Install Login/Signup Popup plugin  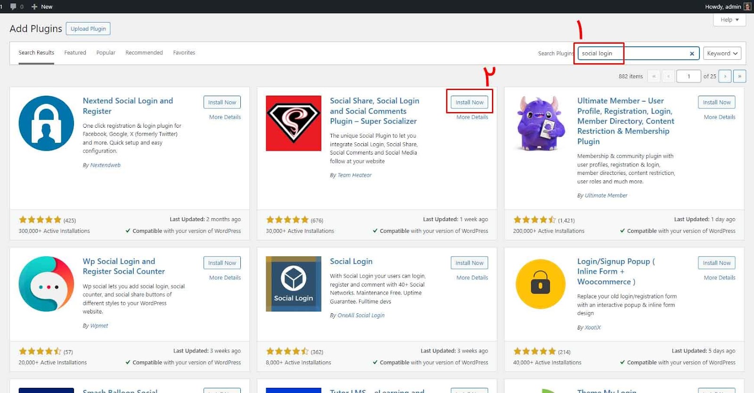point(717,263)
